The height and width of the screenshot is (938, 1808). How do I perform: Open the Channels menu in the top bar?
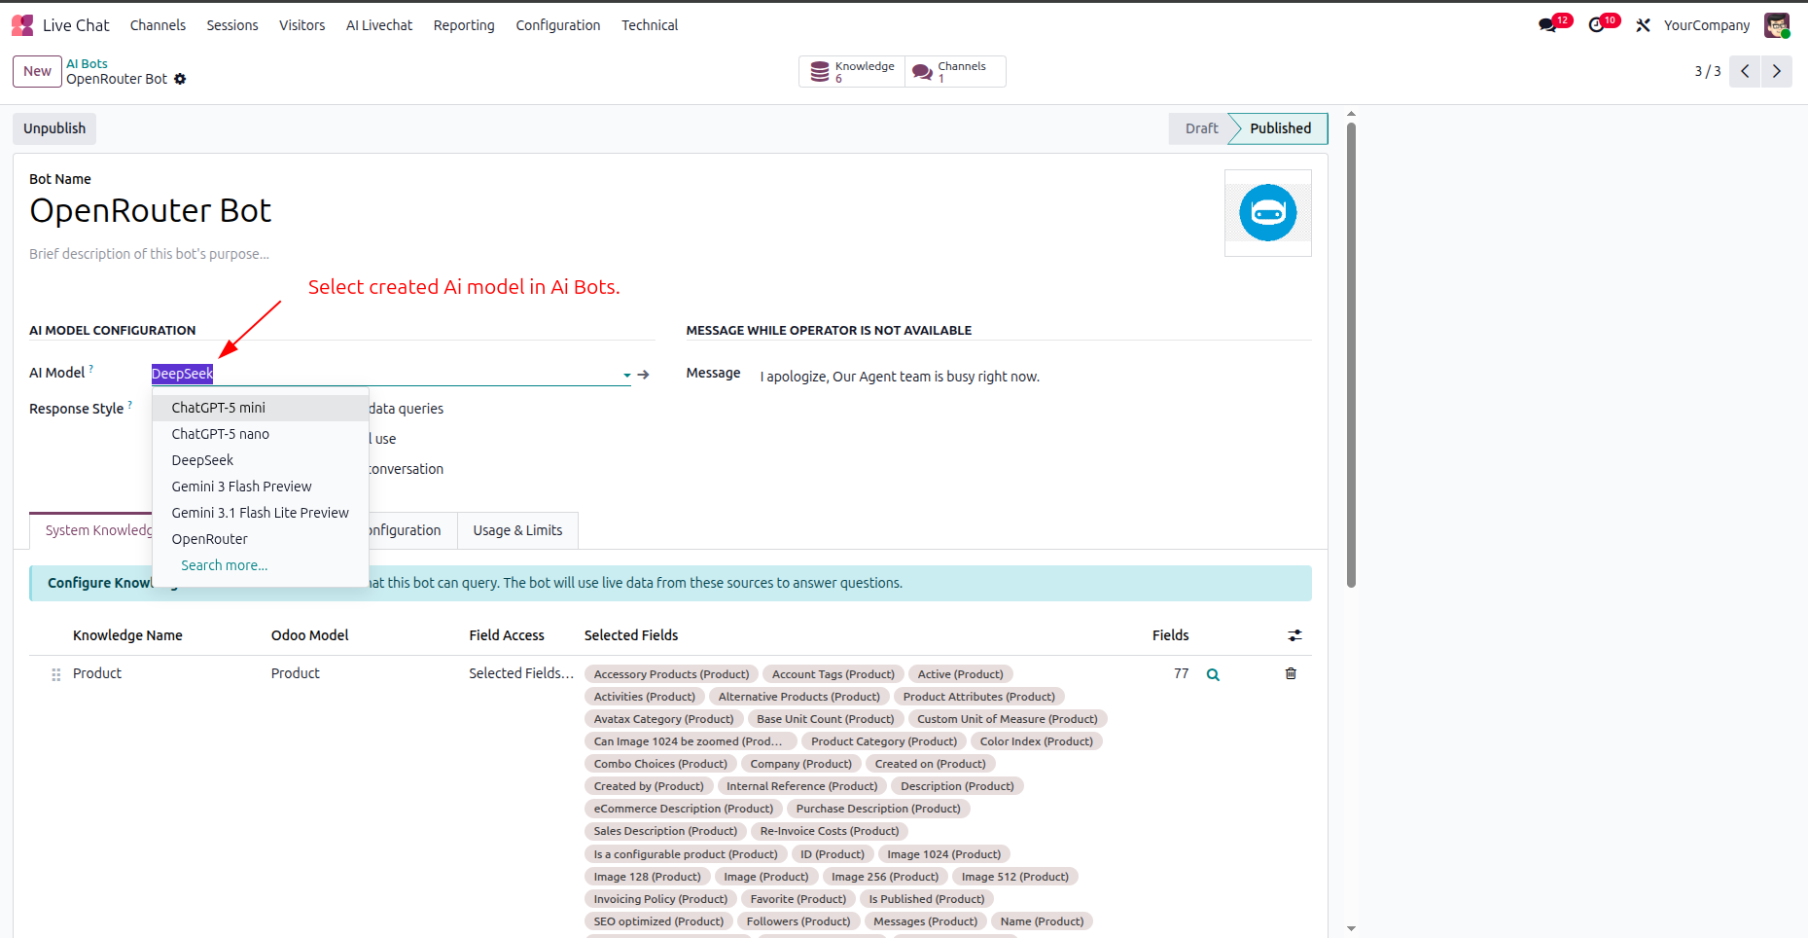158,25
